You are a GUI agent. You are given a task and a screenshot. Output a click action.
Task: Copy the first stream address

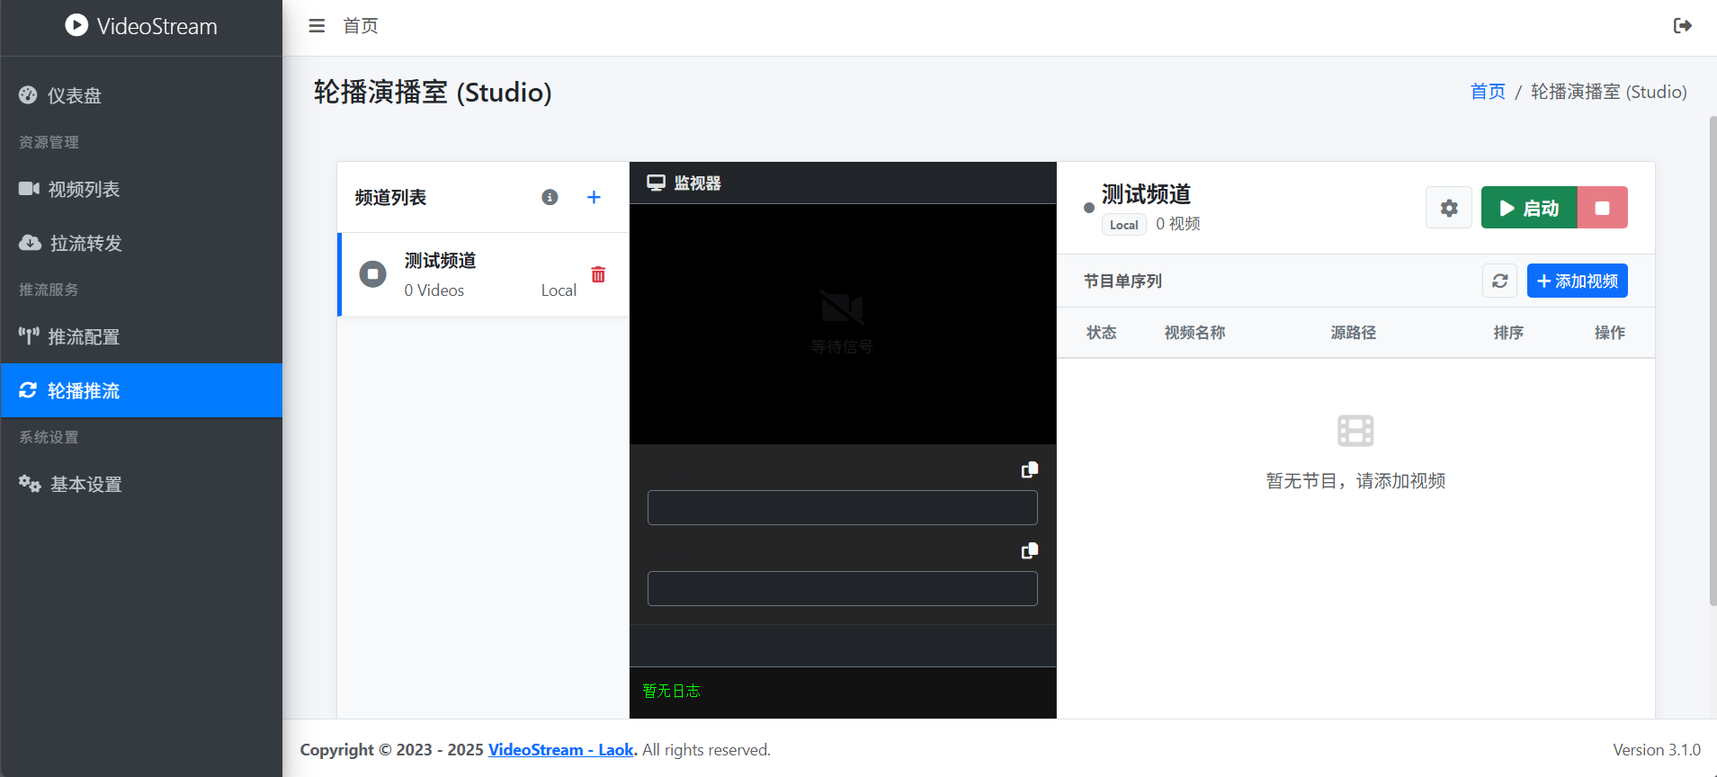click(x=1030, y=469)
